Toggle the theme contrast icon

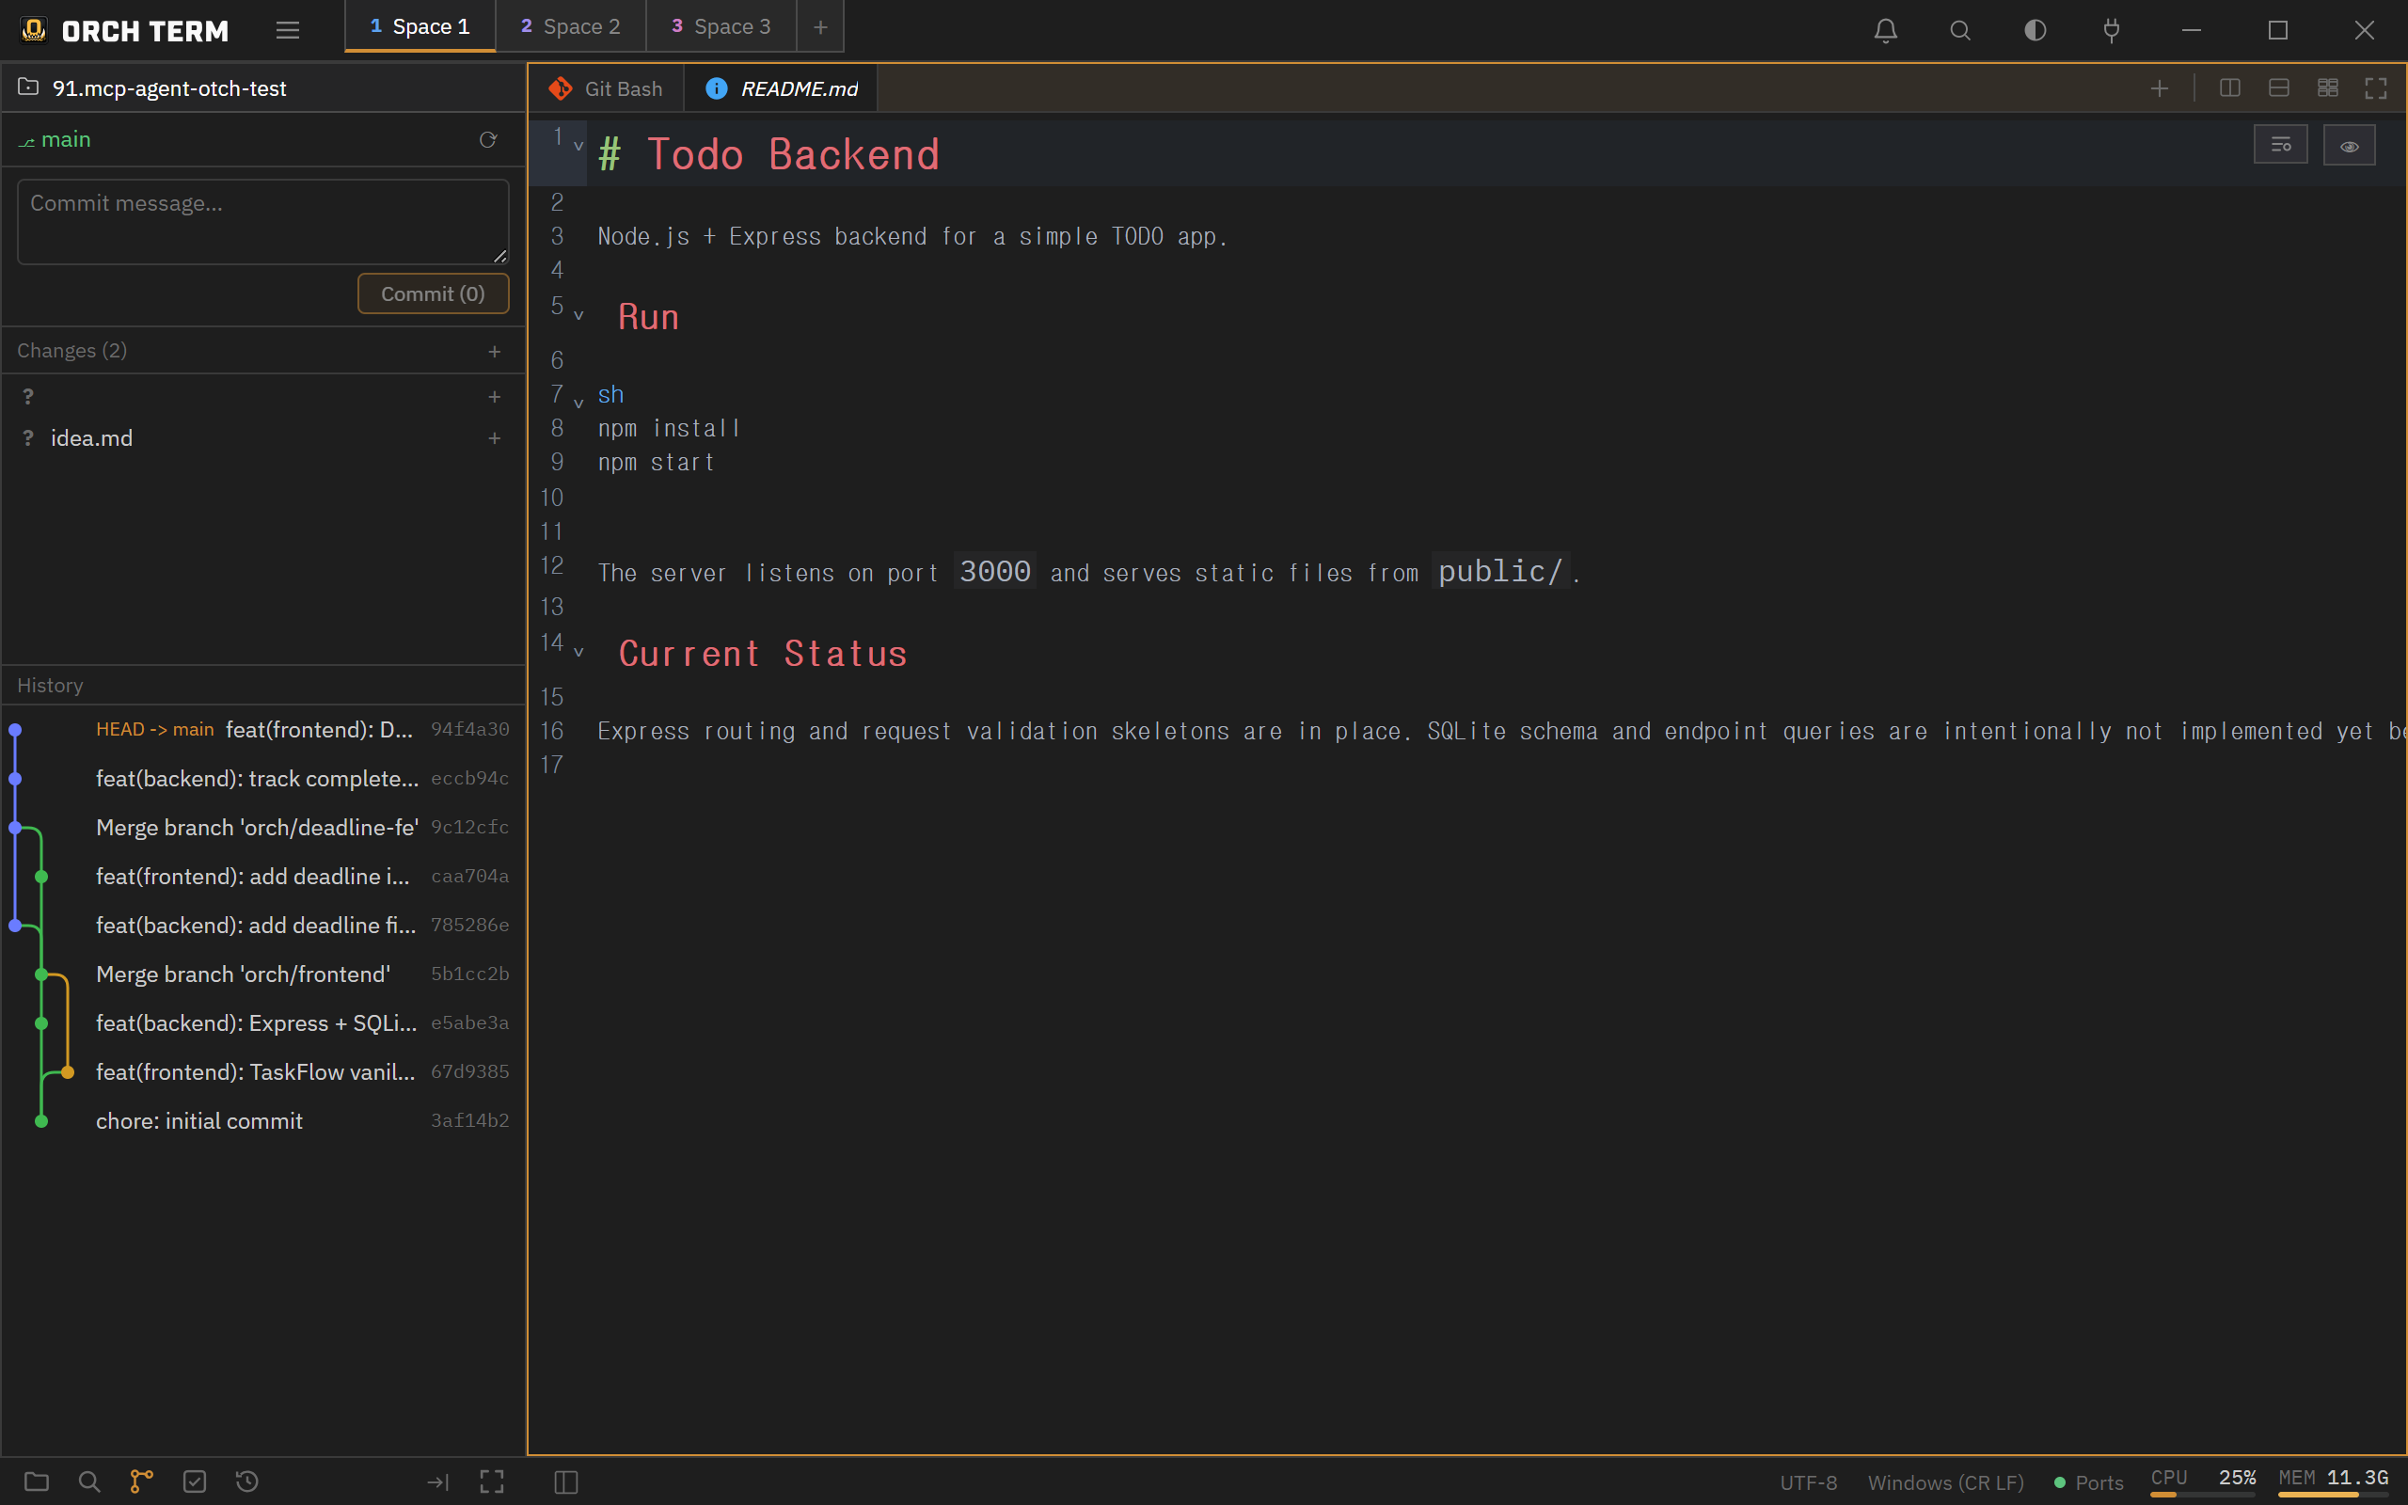[x=2036, y=30]
